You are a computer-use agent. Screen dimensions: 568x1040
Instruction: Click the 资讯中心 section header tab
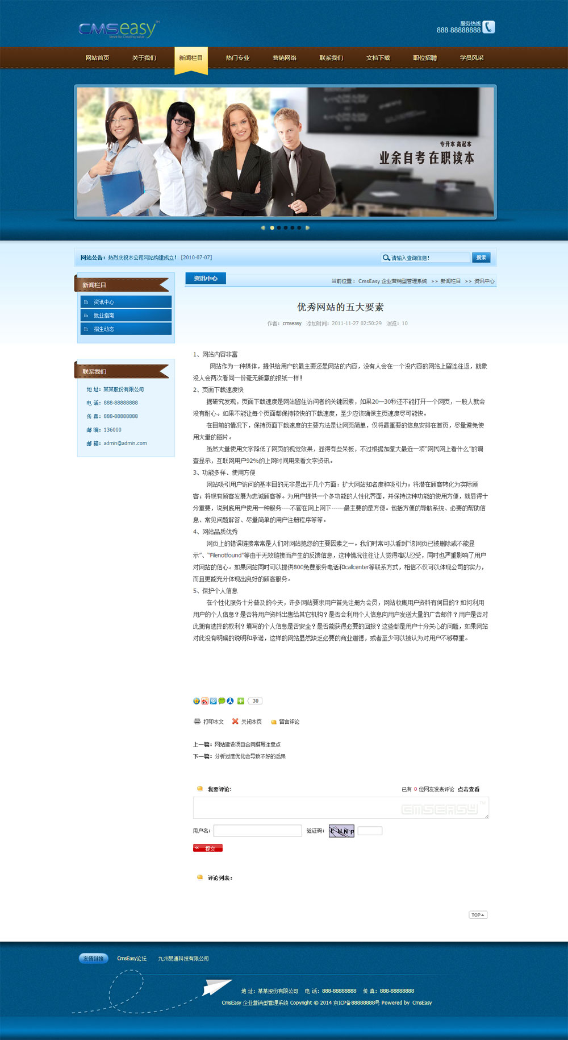pyautogui.click(x=206, y=279)
